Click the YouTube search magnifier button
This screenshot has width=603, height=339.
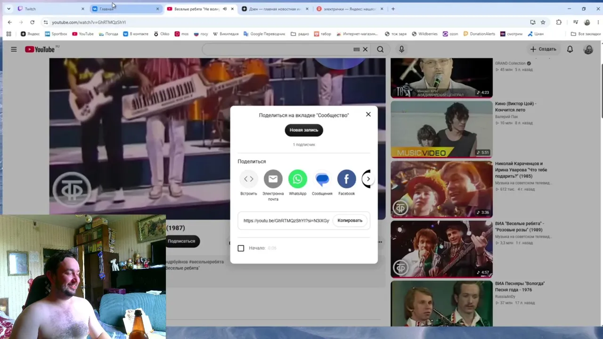point(380,49)
